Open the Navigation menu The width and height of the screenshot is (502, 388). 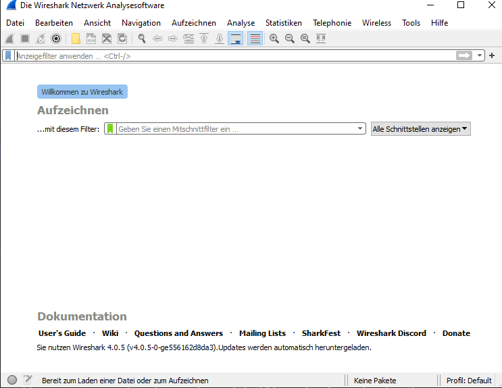click(141, 23)
